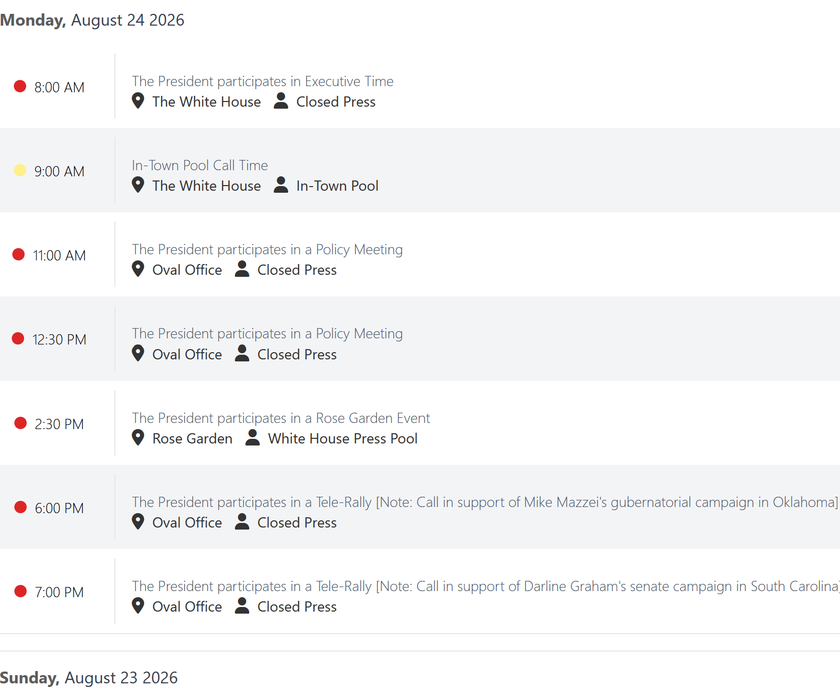This screenshot has width=840, height=689.
Task: Select the Monday, August 24 2026 heading
Action: [92, 20]
